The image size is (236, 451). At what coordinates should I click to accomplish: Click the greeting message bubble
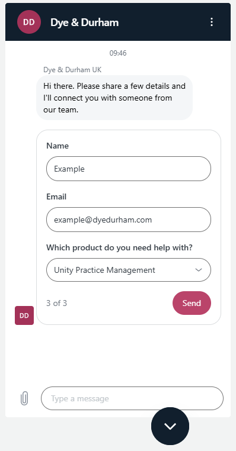114,98
